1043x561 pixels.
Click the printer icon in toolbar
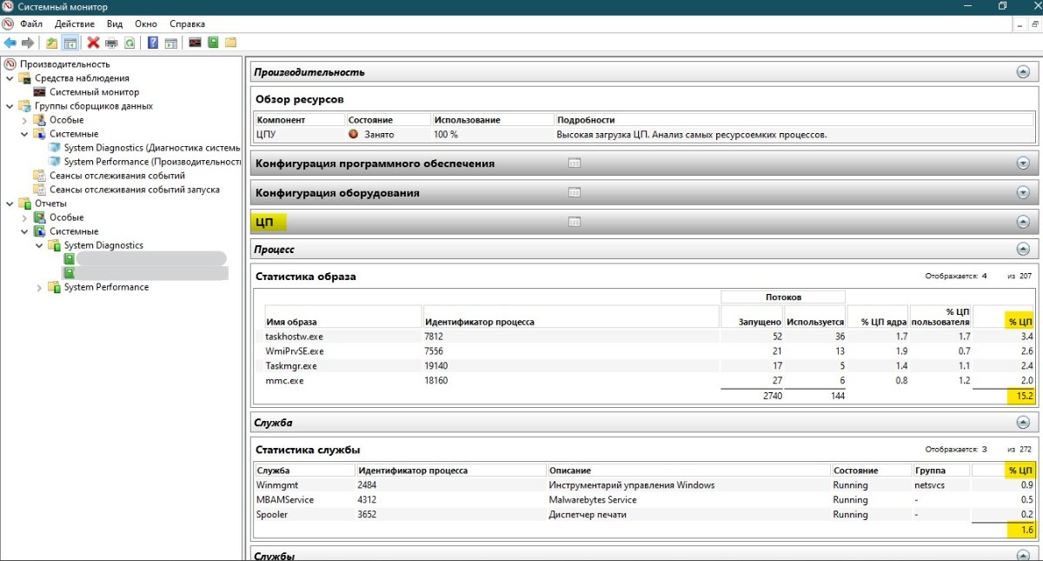(x=111, y=43)
